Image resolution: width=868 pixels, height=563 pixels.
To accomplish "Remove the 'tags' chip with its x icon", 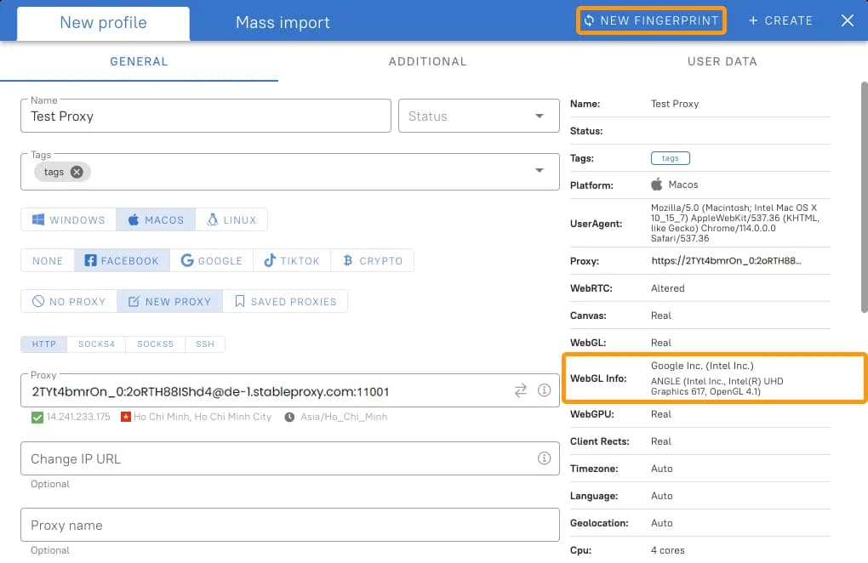I will pyautogui.click(x=77, y=172).
